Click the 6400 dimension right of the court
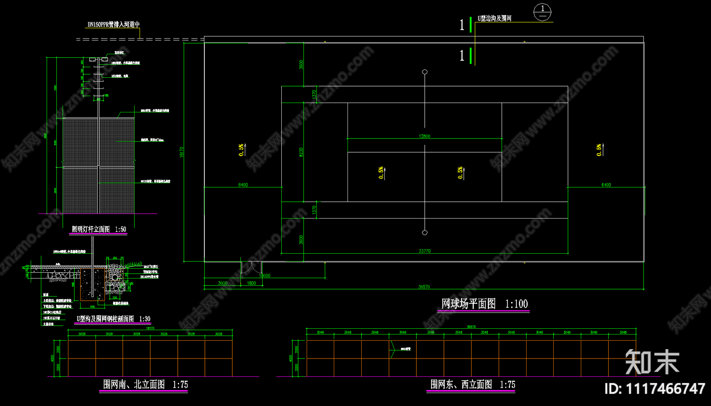 click(606, 185)
